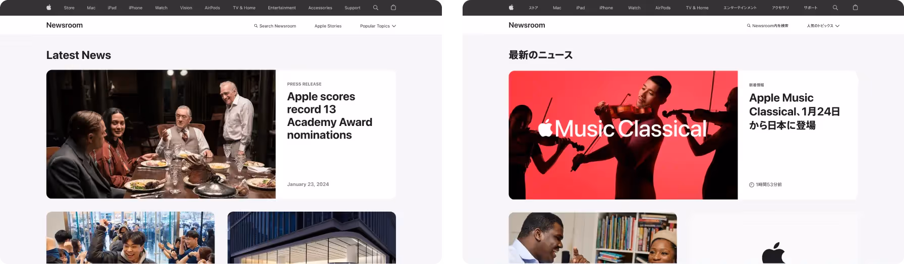Open the iPhone menu on the English page
The image size is (904, 264).
coord(136,8)
